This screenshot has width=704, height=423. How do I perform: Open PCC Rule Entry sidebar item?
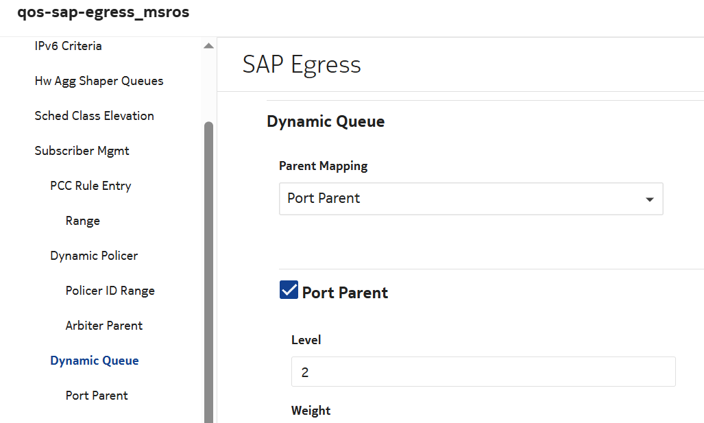(x=90, y=186)
